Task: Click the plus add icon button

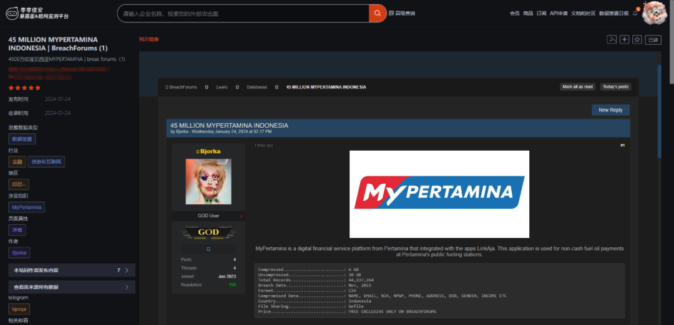Action: (x=625, y=39)
